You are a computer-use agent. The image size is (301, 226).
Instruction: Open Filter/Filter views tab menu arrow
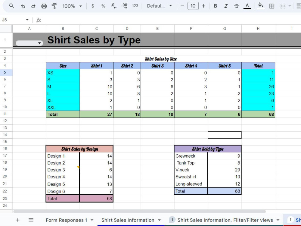278,220
